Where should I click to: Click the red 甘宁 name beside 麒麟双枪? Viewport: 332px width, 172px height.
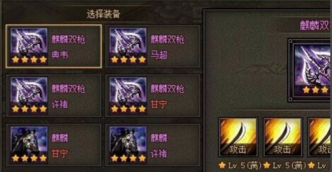click(159, 104)
